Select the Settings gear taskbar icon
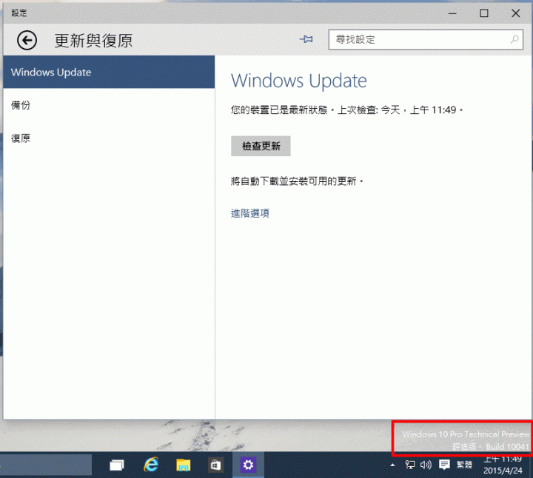This screenshot has width=533, height=478. 248,465
